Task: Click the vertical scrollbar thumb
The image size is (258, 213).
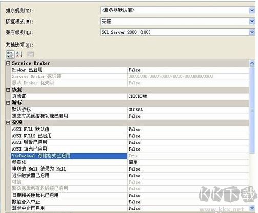Action: click(x=252, y=110)
